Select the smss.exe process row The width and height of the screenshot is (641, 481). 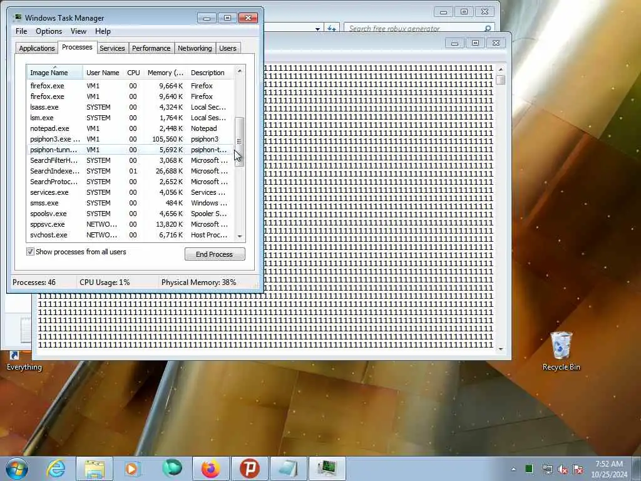[131, 203]
